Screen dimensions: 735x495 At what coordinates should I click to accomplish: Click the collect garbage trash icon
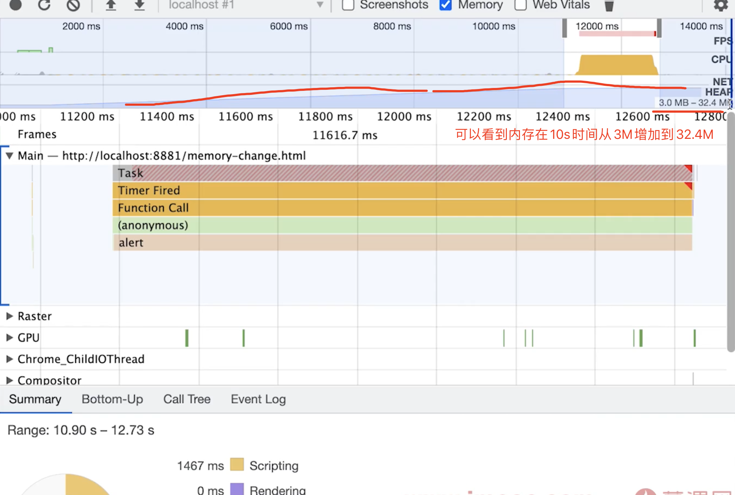click(x=609, y=5)
